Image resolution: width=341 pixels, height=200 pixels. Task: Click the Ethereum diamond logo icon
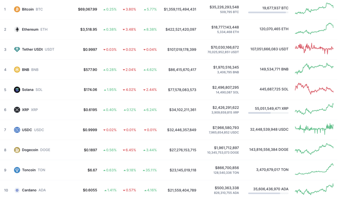(x=17, y=29)
